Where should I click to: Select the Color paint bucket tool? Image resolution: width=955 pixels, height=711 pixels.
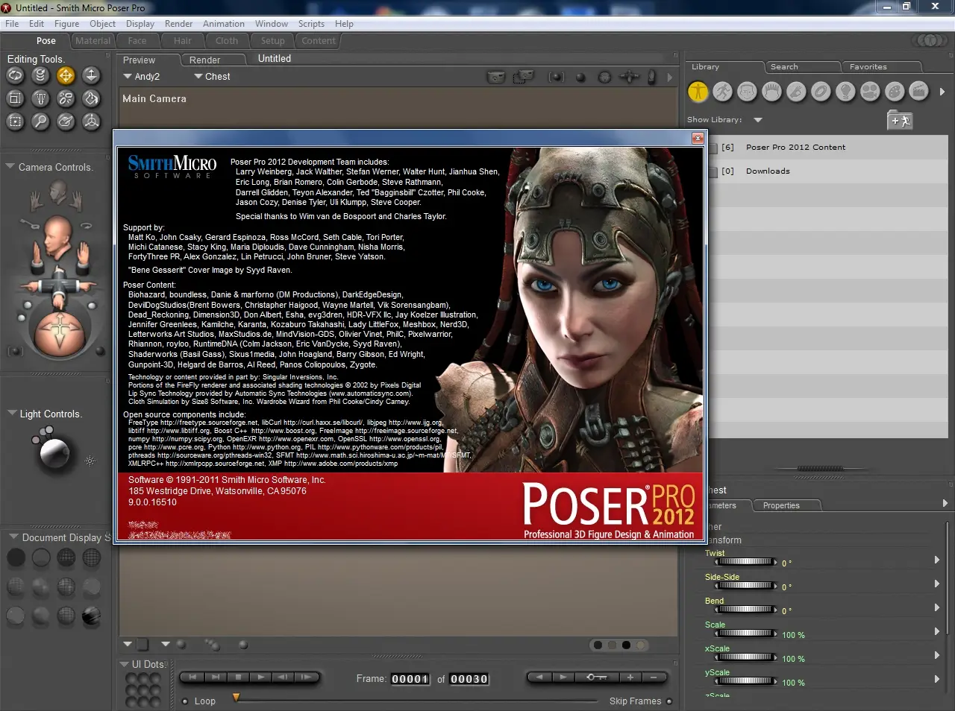coord(91,98)
